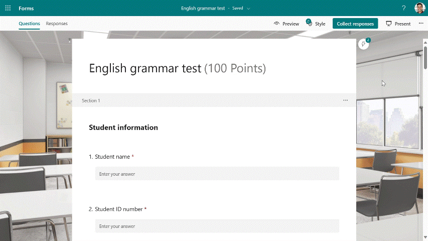428x241 pixels.
Task: Expand the form title dropdown chevron
Action: click(x=248, y=9)
